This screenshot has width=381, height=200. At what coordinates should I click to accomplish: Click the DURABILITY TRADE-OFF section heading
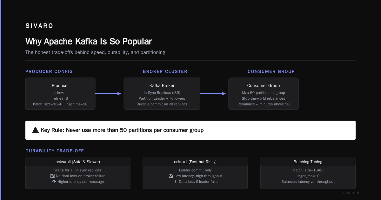point(55,151)
